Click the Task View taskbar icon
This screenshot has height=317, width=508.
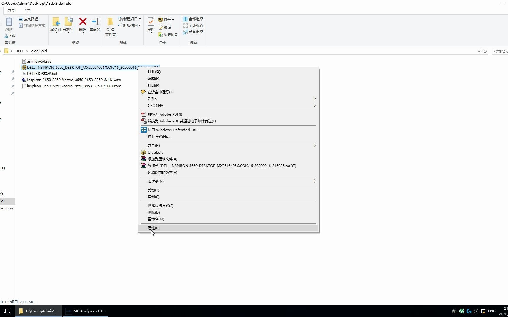pyautogui.click(x=7, y=311)
